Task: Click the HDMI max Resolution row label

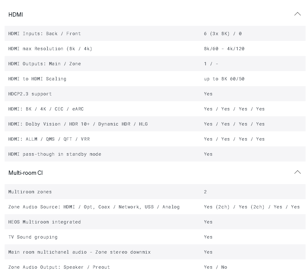Action: point(50,49)
